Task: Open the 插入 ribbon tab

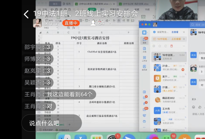Action: (x=102, y=9)
